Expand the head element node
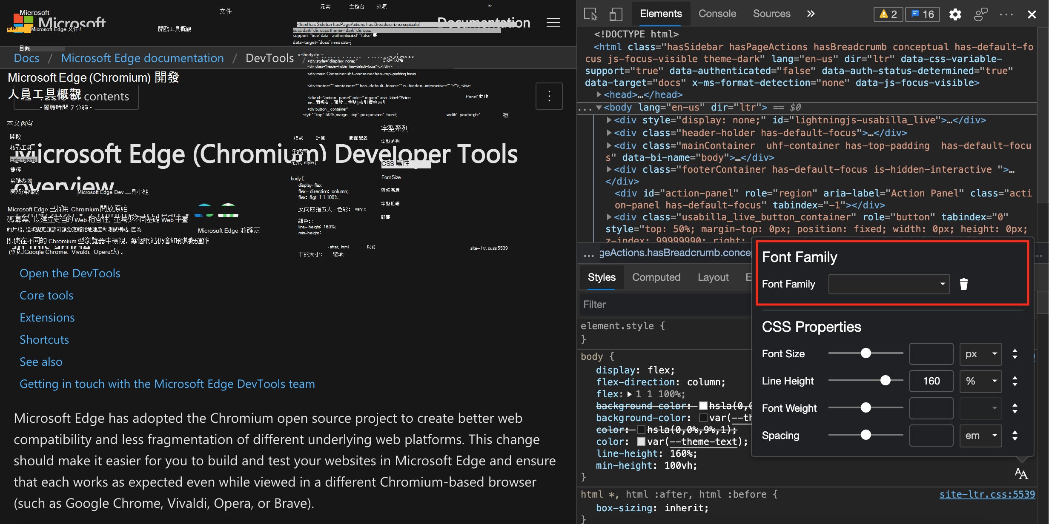 click(x=599, y=94)
